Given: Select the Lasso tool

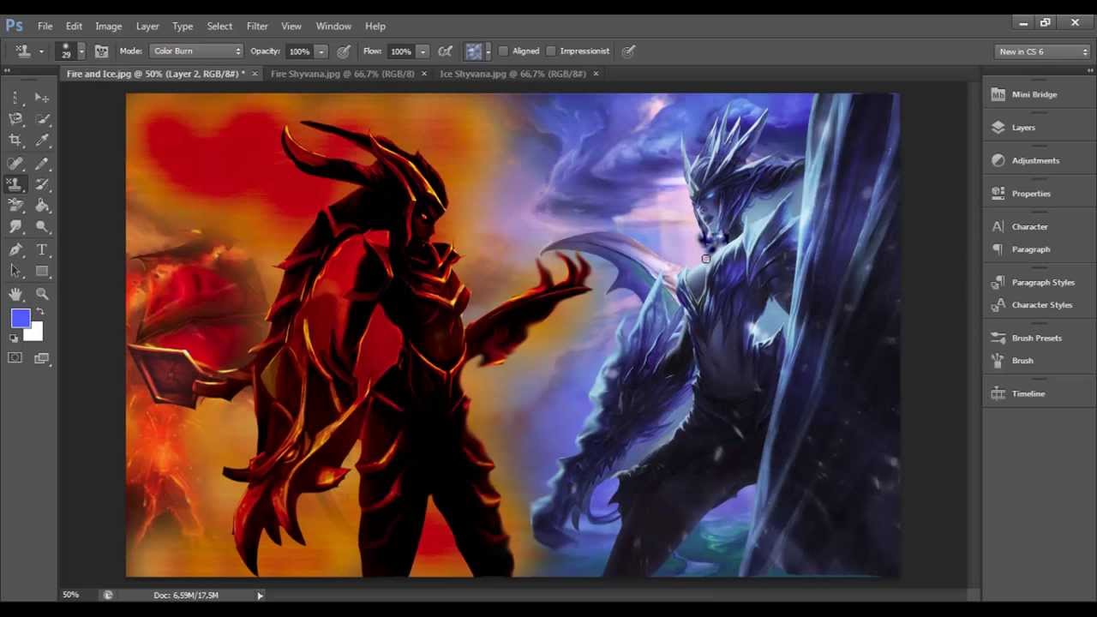Looking at the screenshot, I should (x=15, y=117).
